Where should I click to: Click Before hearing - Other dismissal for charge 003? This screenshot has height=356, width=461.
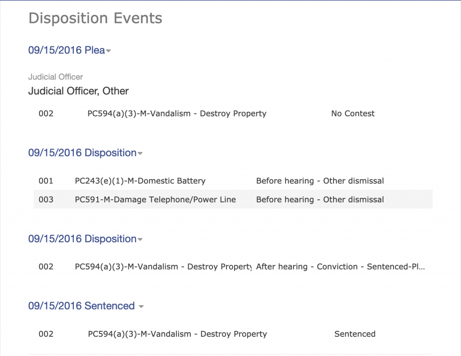320,200
